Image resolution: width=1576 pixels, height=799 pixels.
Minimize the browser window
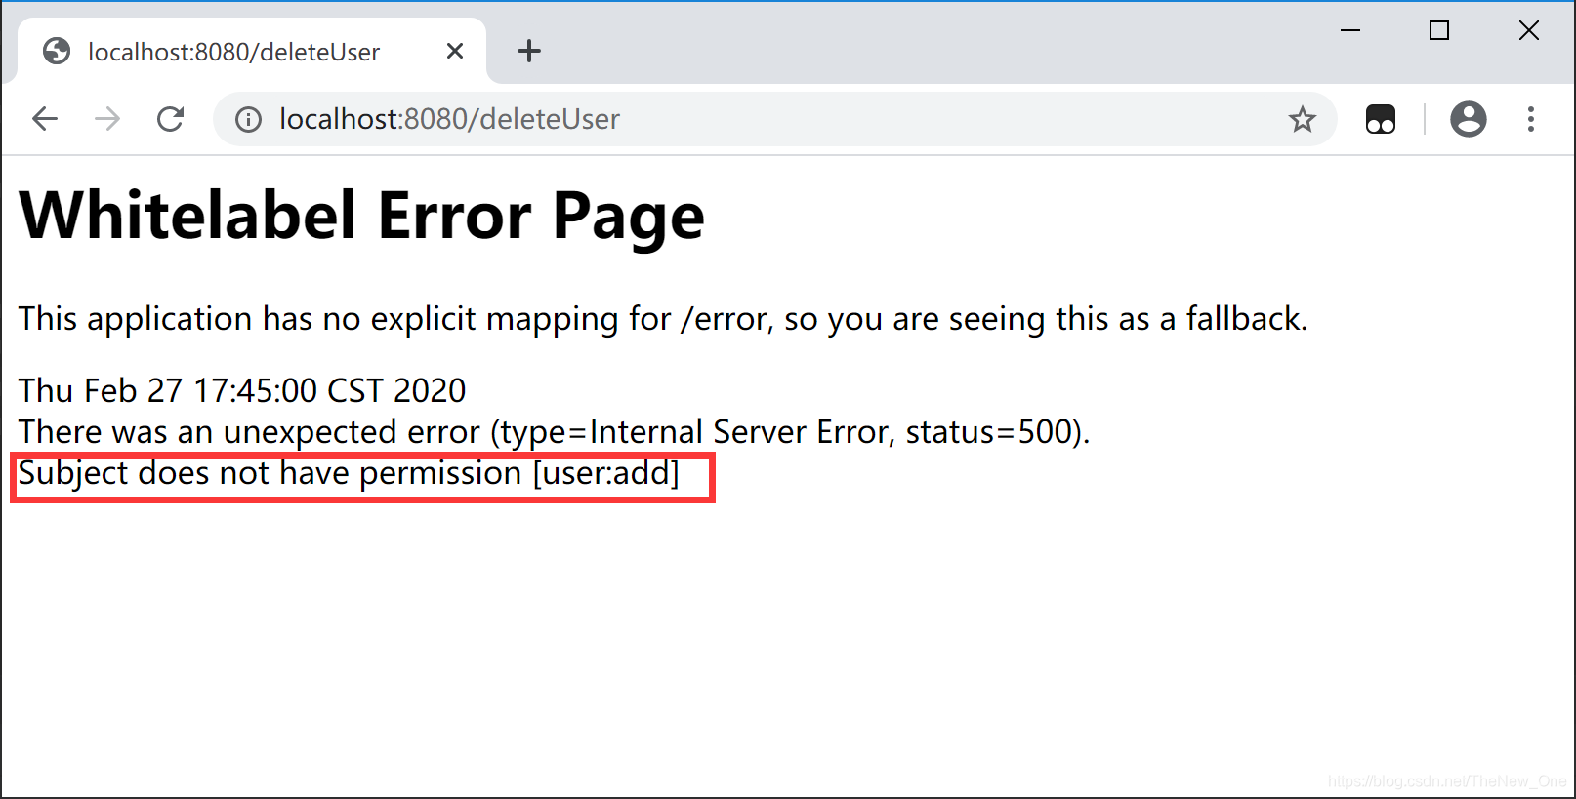(x=1350, y=30)
